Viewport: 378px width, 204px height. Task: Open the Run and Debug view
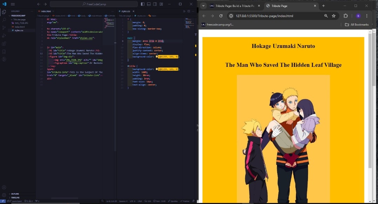pyautogui.click(x=4, y=36)
